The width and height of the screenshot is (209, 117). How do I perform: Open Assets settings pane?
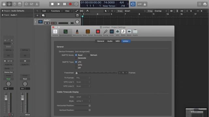point(135,32)
